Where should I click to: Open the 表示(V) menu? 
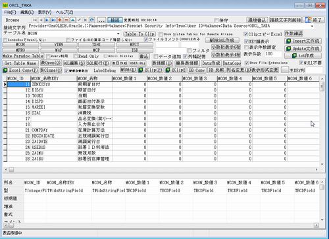point(45,12)
